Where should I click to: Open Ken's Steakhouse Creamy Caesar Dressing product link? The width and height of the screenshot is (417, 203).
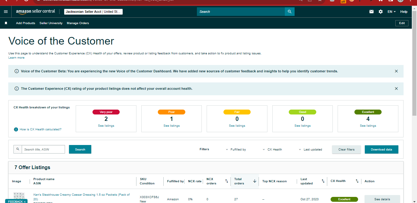click(82, 197)
